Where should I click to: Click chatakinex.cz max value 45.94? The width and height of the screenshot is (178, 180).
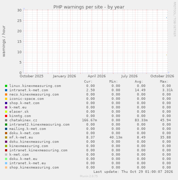point(165,120)
